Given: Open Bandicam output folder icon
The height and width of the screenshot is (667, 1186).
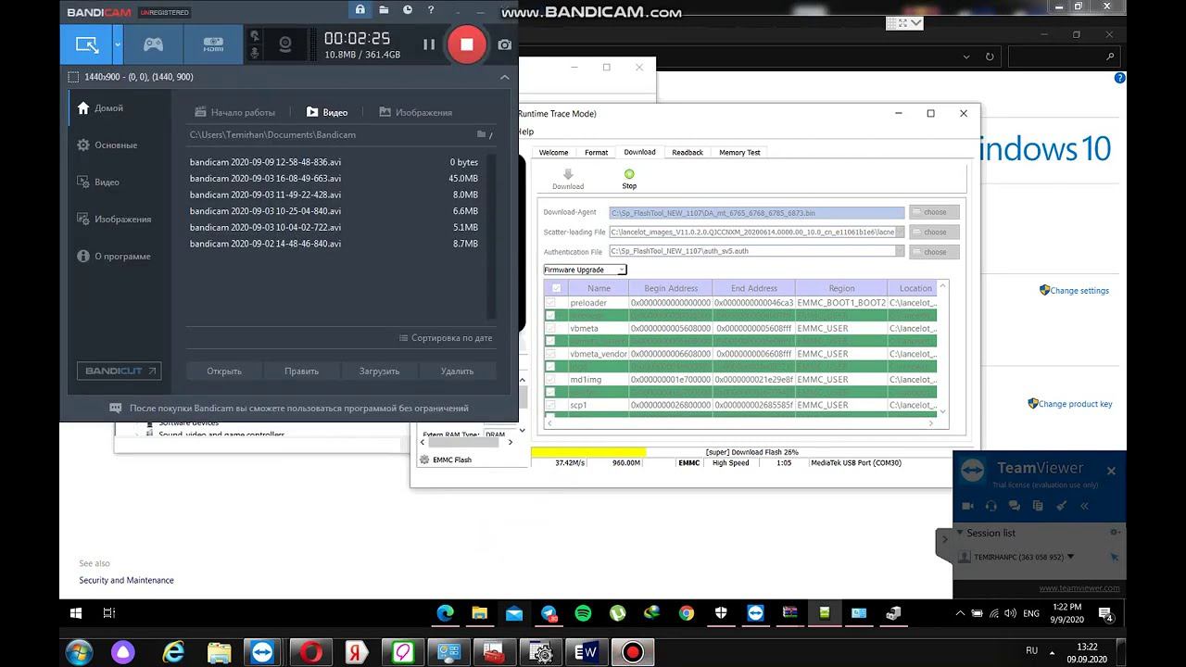Looking at the screenshot, I should [384, 10].
